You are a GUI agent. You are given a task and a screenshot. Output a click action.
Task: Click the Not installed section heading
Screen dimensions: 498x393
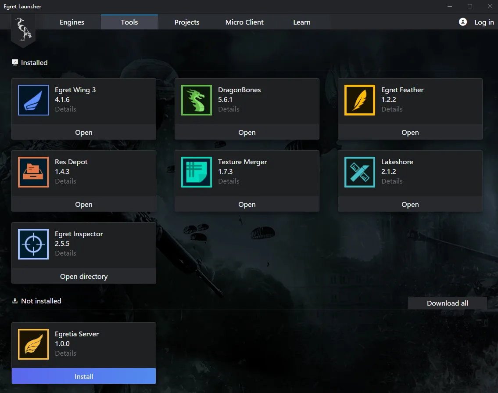click(x=41, y=301)
